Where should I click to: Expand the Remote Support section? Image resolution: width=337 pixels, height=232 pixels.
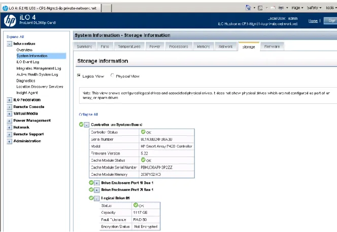pyautogui.click(x=9, y=134)
